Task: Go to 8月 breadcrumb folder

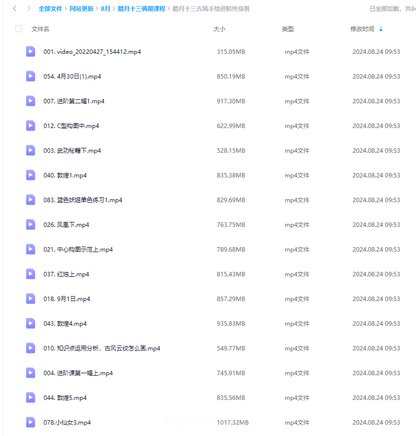Action: pyautogui.click(x=106, y=9)
